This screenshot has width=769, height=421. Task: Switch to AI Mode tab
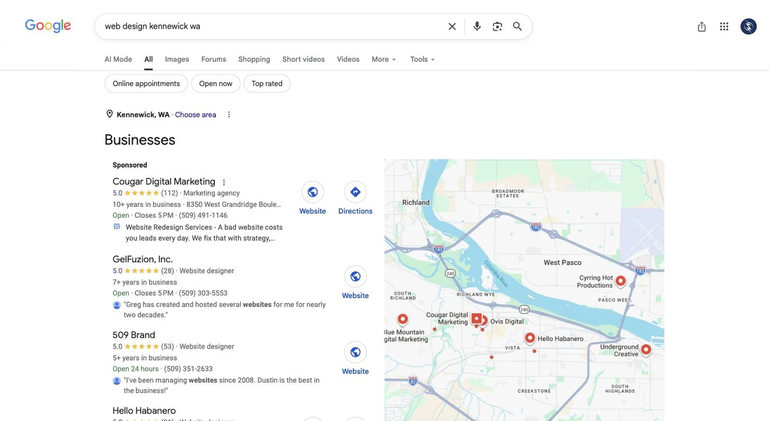(x=118, y=59)
